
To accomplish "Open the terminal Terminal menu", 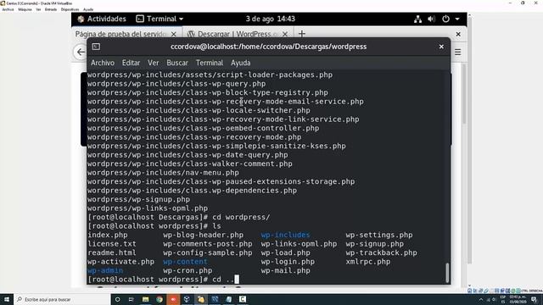I will [210, 63].
